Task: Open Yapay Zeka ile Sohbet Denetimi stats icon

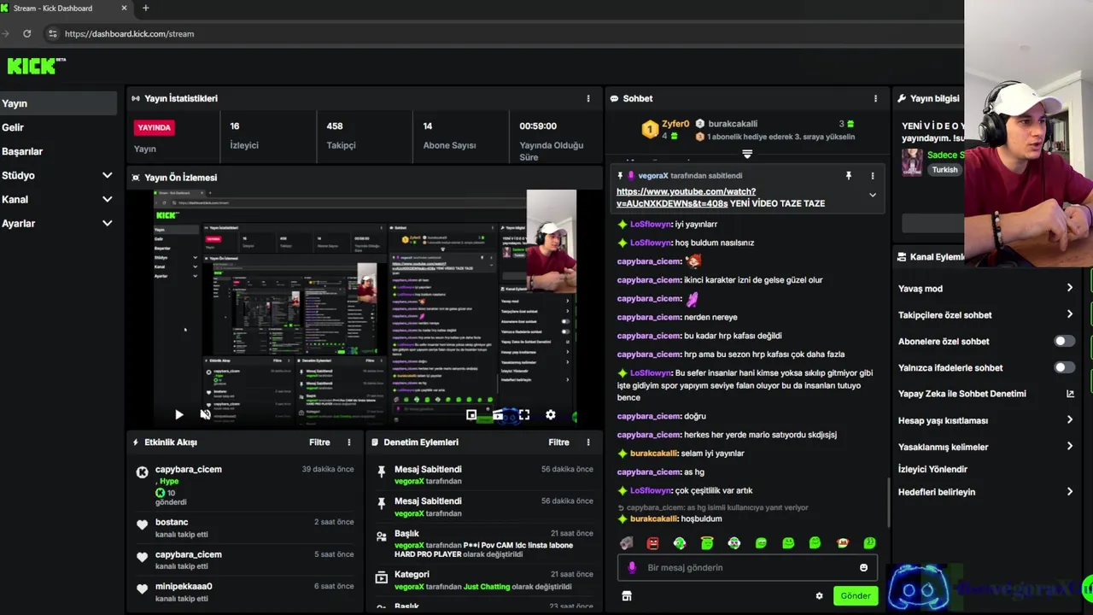Action: [x=1070, y=394]
